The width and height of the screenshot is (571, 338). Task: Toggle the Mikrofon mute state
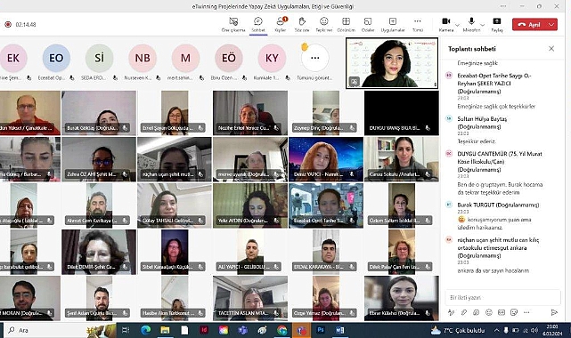(471, 24)
